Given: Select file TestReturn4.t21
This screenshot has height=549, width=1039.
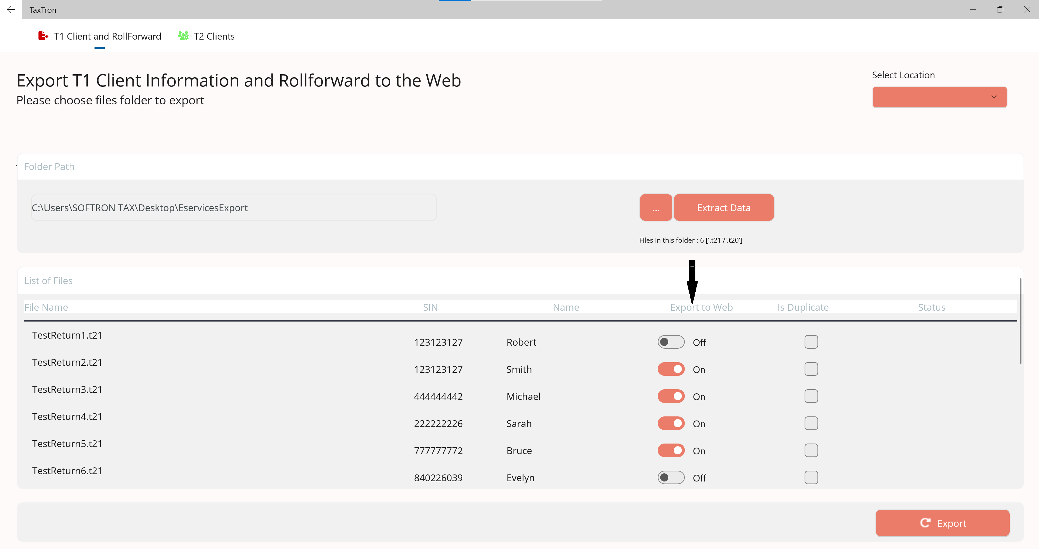Looking at the screenshot, I should click(67, 416).
